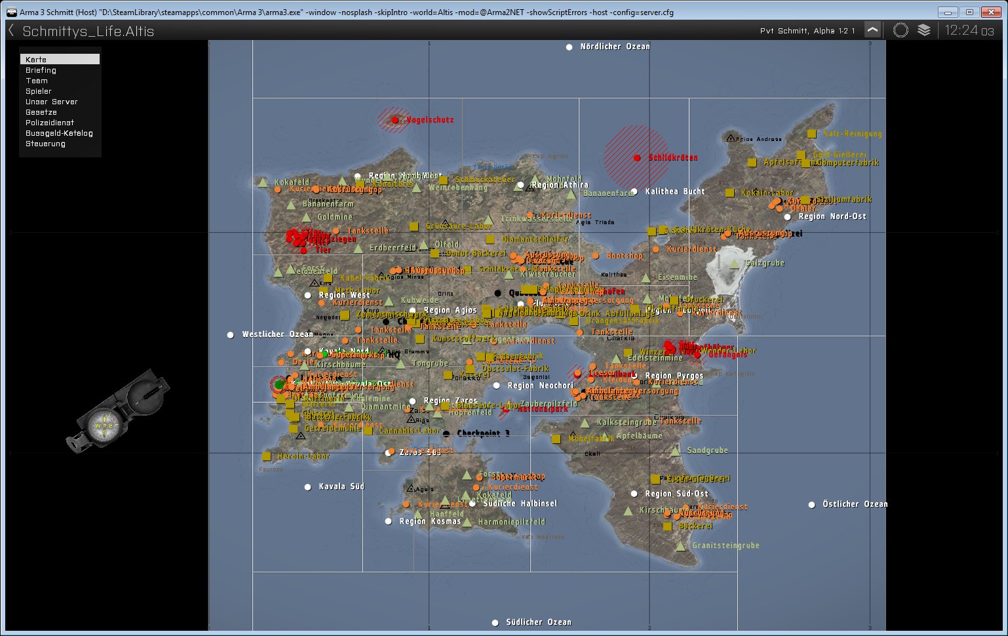Open the Bussgeld-Katalog entry
This screenshot has height=636, width=1008.
pyautogui.click(x=60, y=133)
